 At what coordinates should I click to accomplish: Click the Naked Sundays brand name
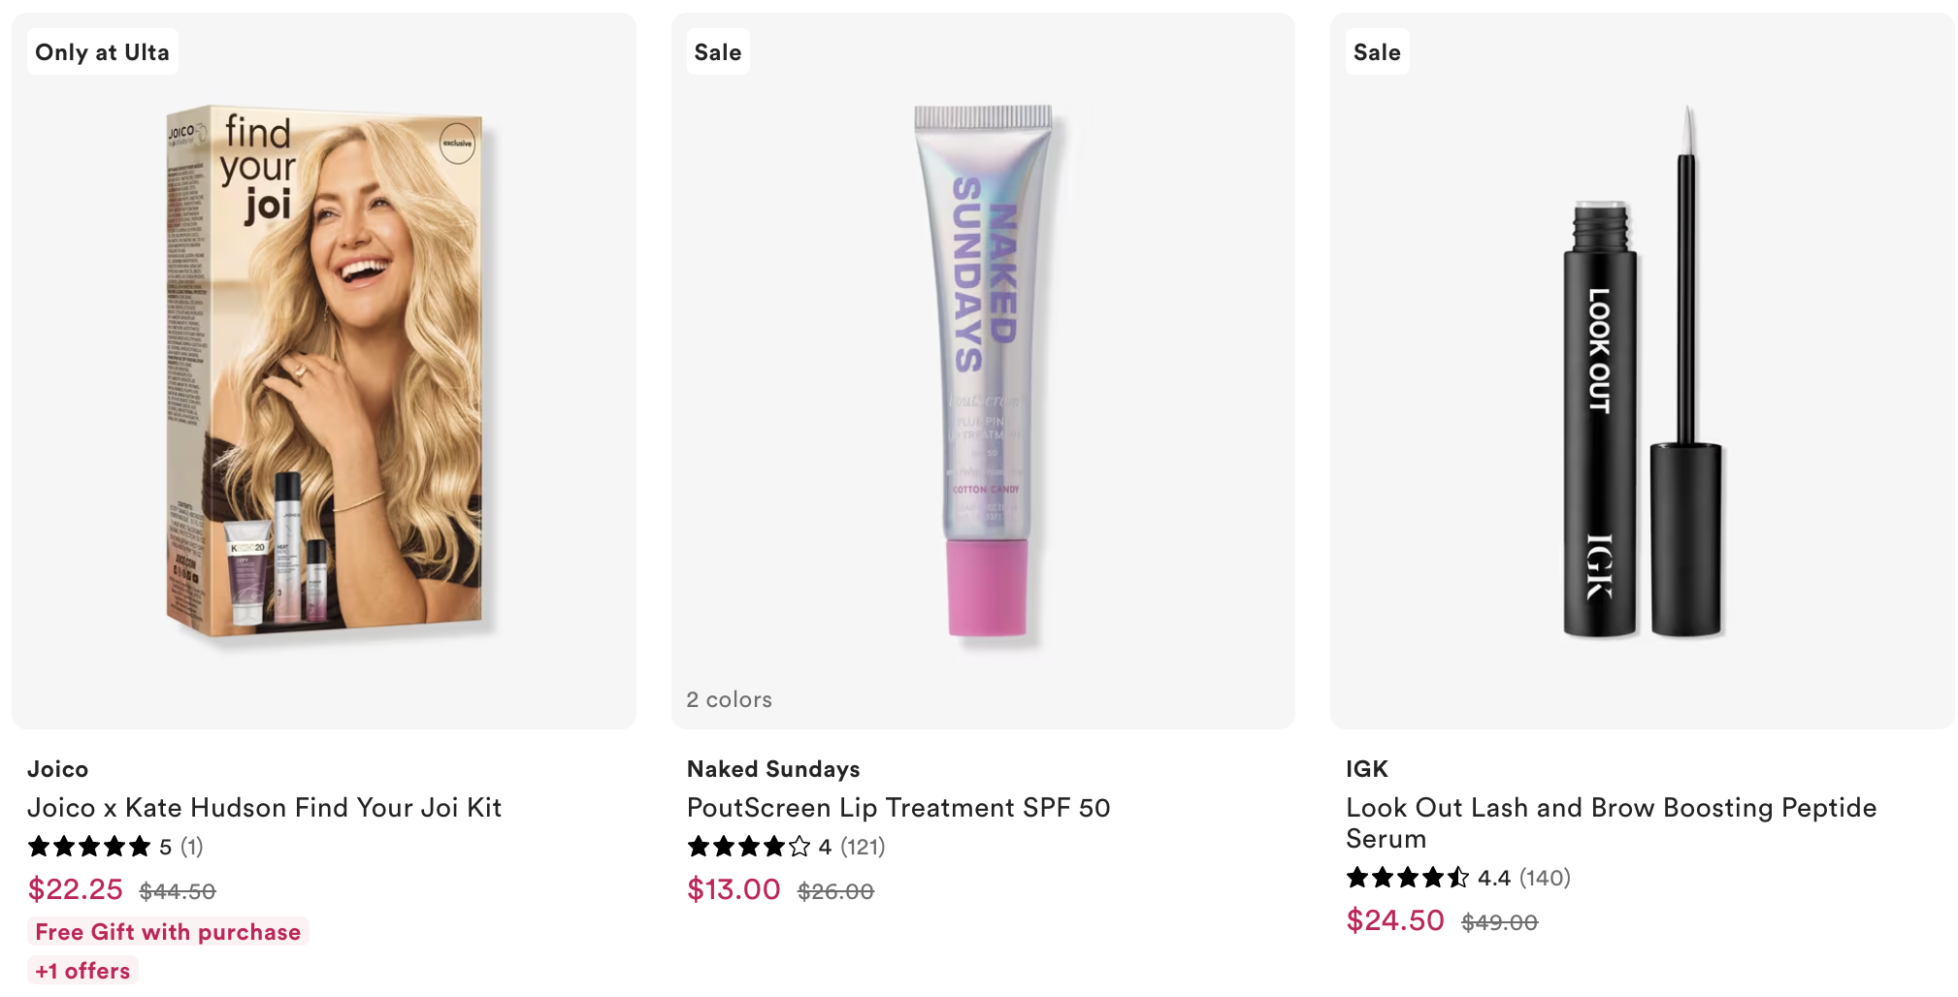(773, 769)
